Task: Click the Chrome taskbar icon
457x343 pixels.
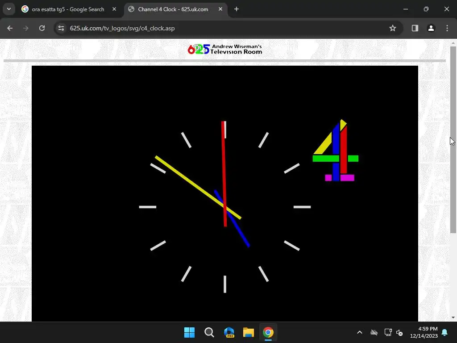Action: (268, 332)
